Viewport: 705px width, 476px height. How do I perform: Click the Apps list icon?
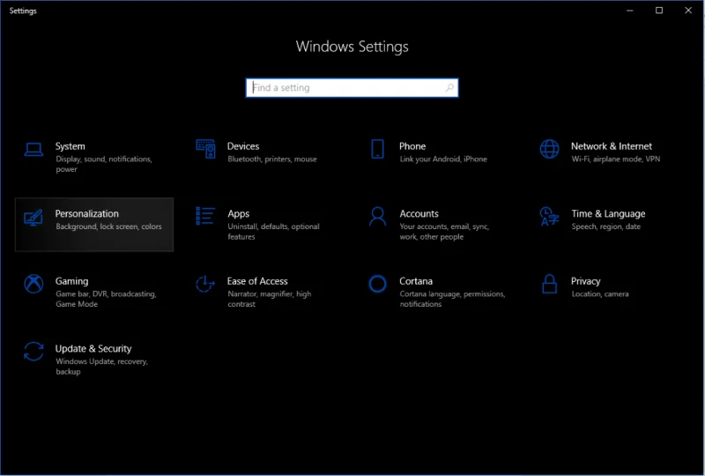pos(206,216)
